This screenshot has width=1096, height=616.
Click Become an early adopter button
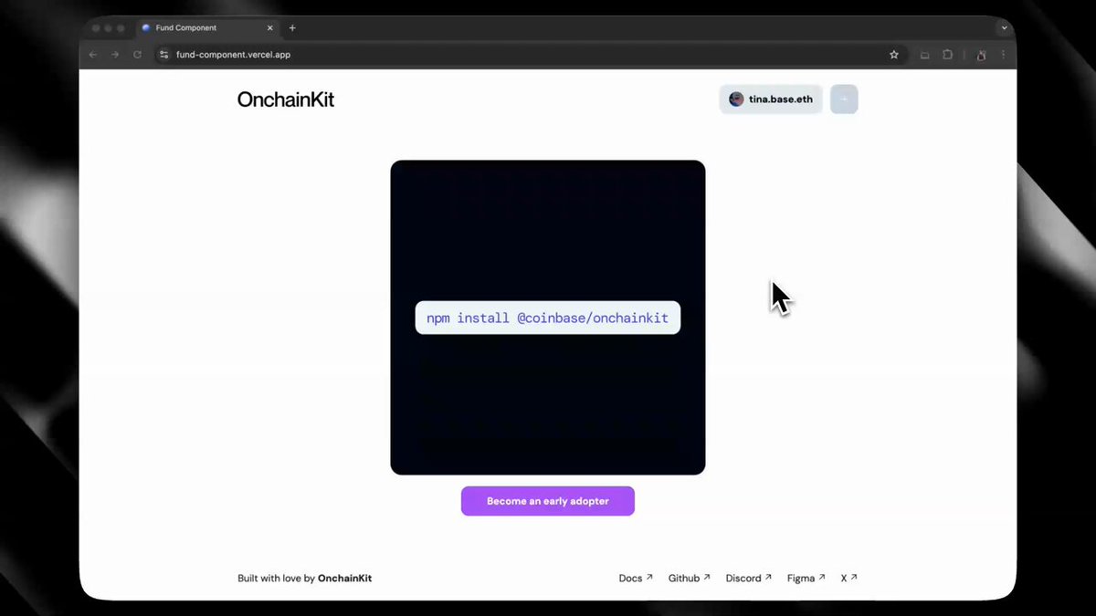pos(548,501)
